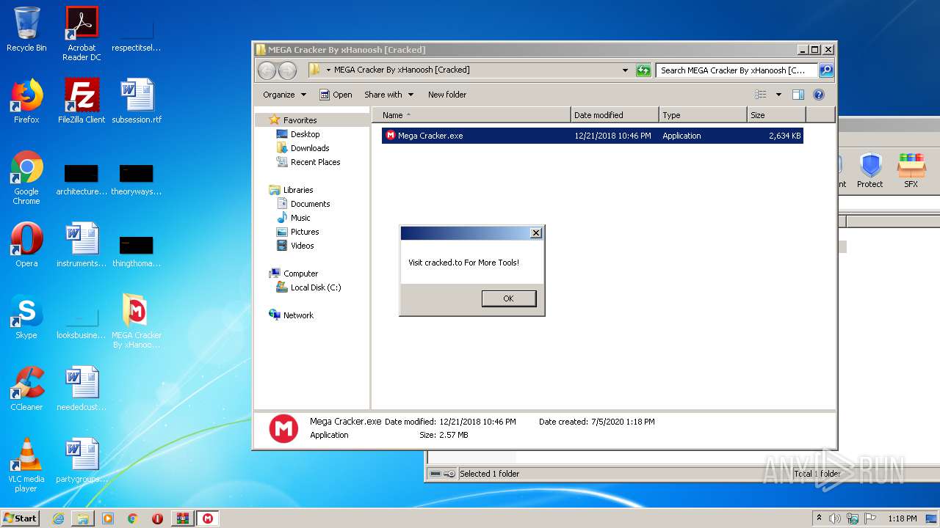Screen dimensions: 940x528
Task: Sort by Name column header
Action: click(x=471, y=115)
